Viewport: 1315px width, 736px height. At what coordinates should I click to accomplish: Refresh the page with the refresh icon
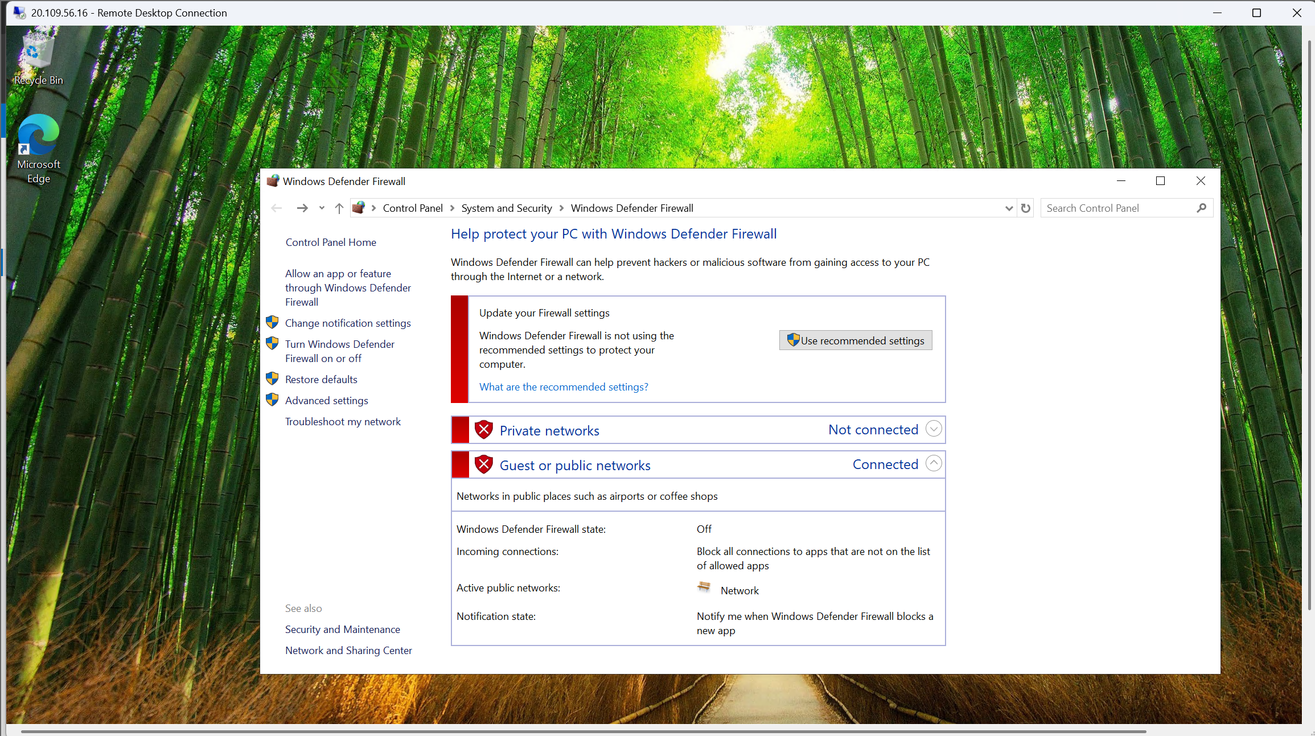tap(1026, 208)
